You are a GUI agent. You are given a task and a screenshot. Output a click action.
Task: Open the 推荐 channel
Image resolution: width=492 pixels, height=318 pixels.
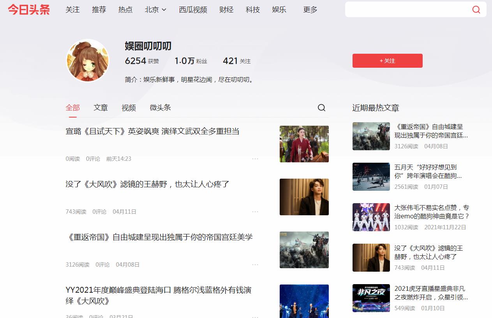tap(99, 10)
